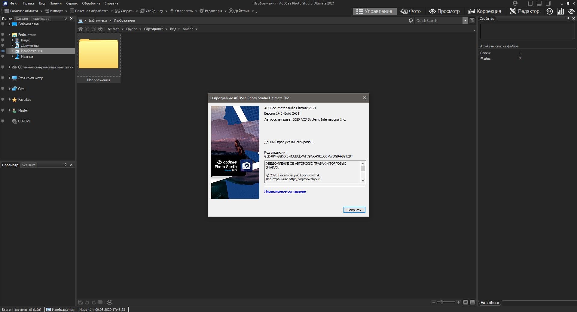Click the Home icon in browser toolbar
The width and height of the screenshot is (577, 312).
click(81, 29)
